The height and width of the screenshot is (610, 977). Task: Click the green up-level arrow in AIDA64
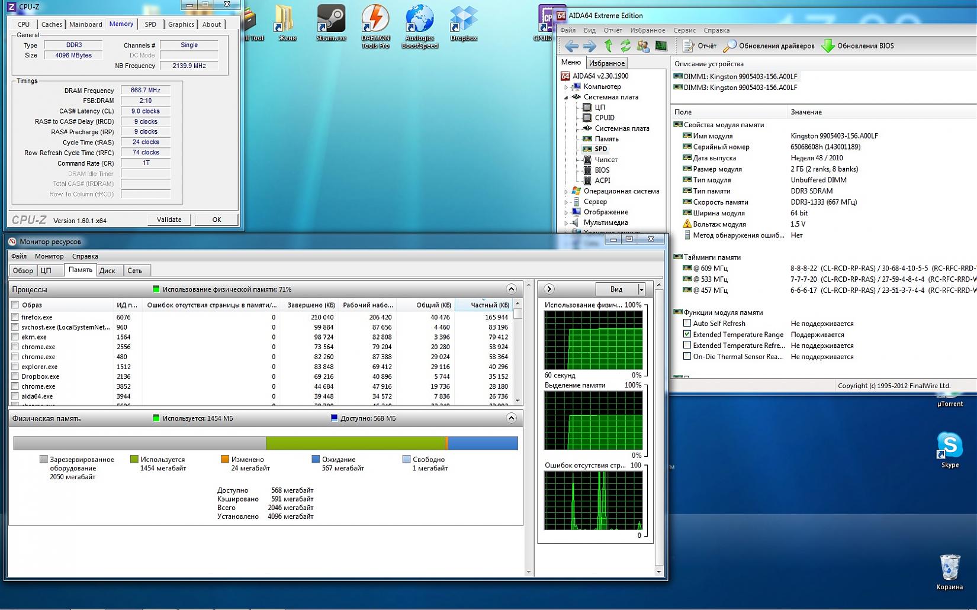[x=608, y=46]
